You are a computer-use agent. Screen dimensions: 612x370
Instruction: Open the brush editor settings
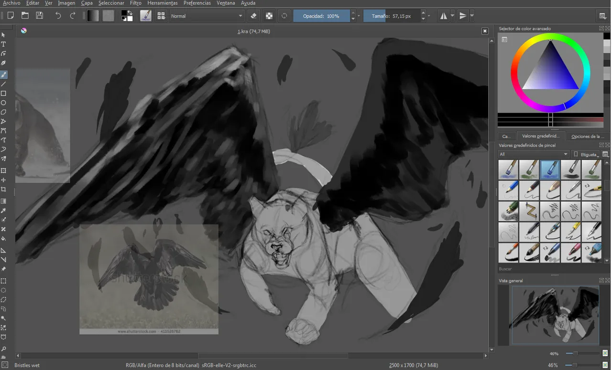click(146, 16)
